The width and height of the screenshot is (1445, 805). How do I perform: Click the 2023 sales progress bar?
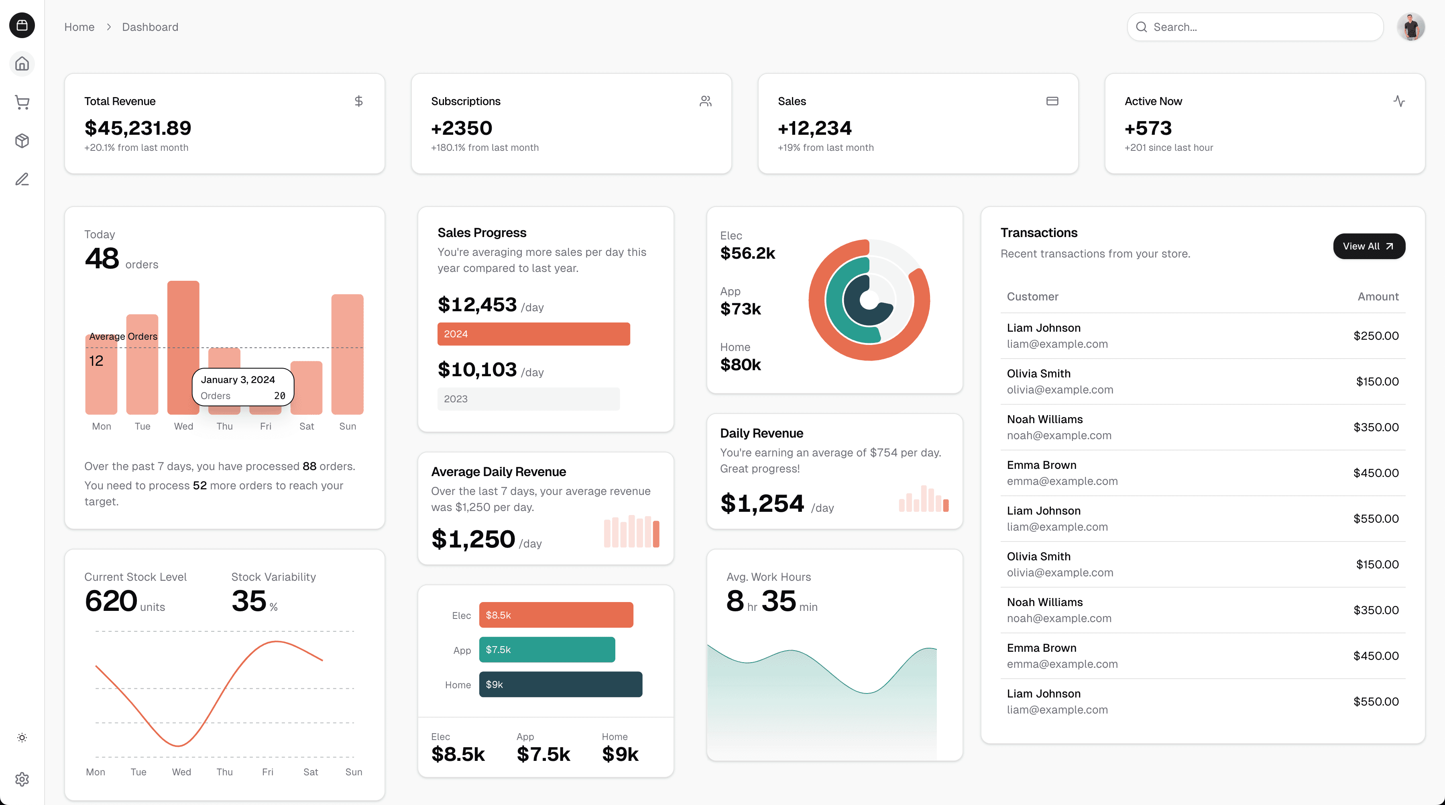click(x=528, y=399)
